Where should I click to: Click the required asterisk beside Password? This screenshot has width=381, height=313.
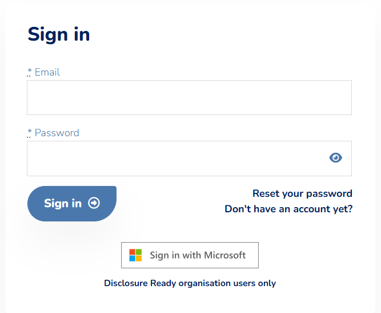29,133
